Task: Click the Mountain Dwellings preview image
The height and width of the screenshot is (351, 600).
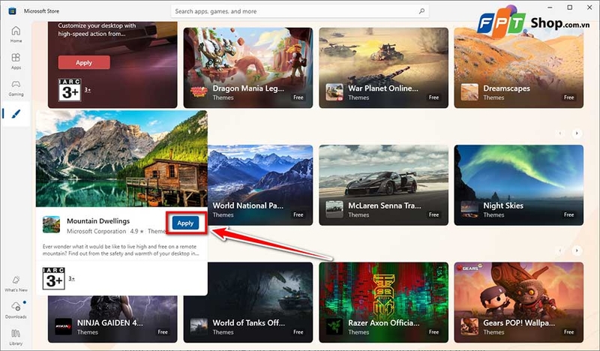Action: tap(121, 158)
